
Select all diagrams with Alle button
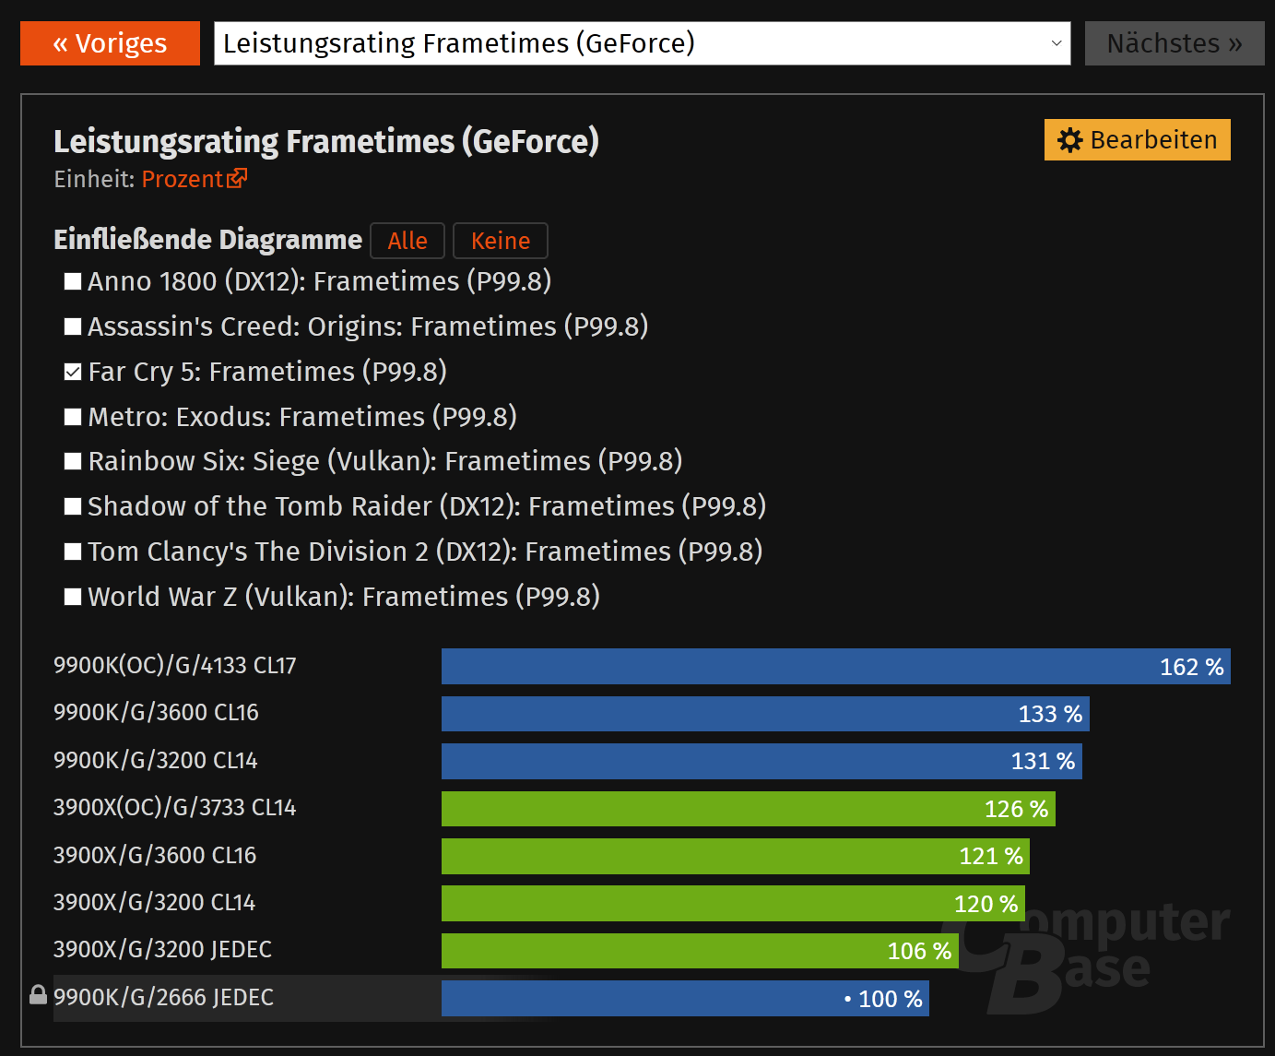click(x=407, y=241)
